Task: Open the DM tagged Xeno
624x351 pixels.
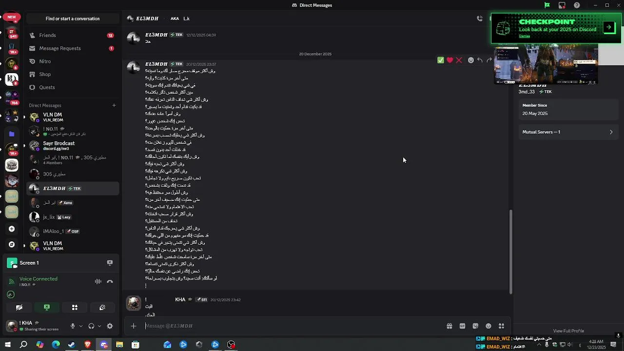Action: (x=73, y=203)
